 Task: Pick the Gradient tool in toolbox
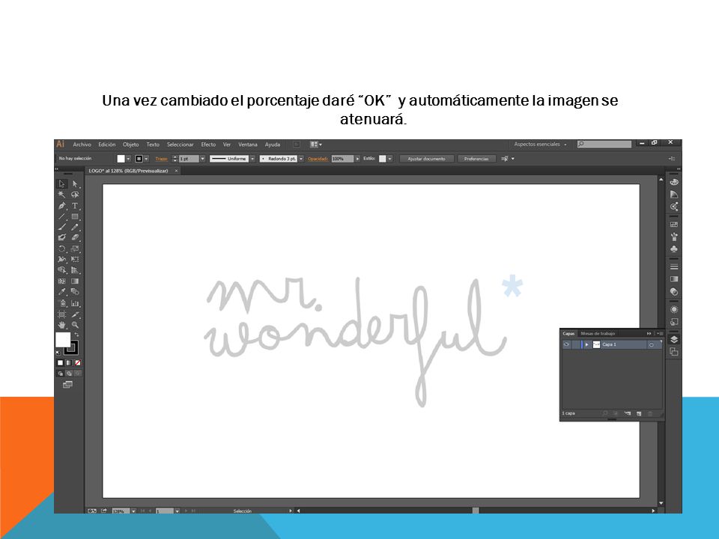tap(75, 281)
